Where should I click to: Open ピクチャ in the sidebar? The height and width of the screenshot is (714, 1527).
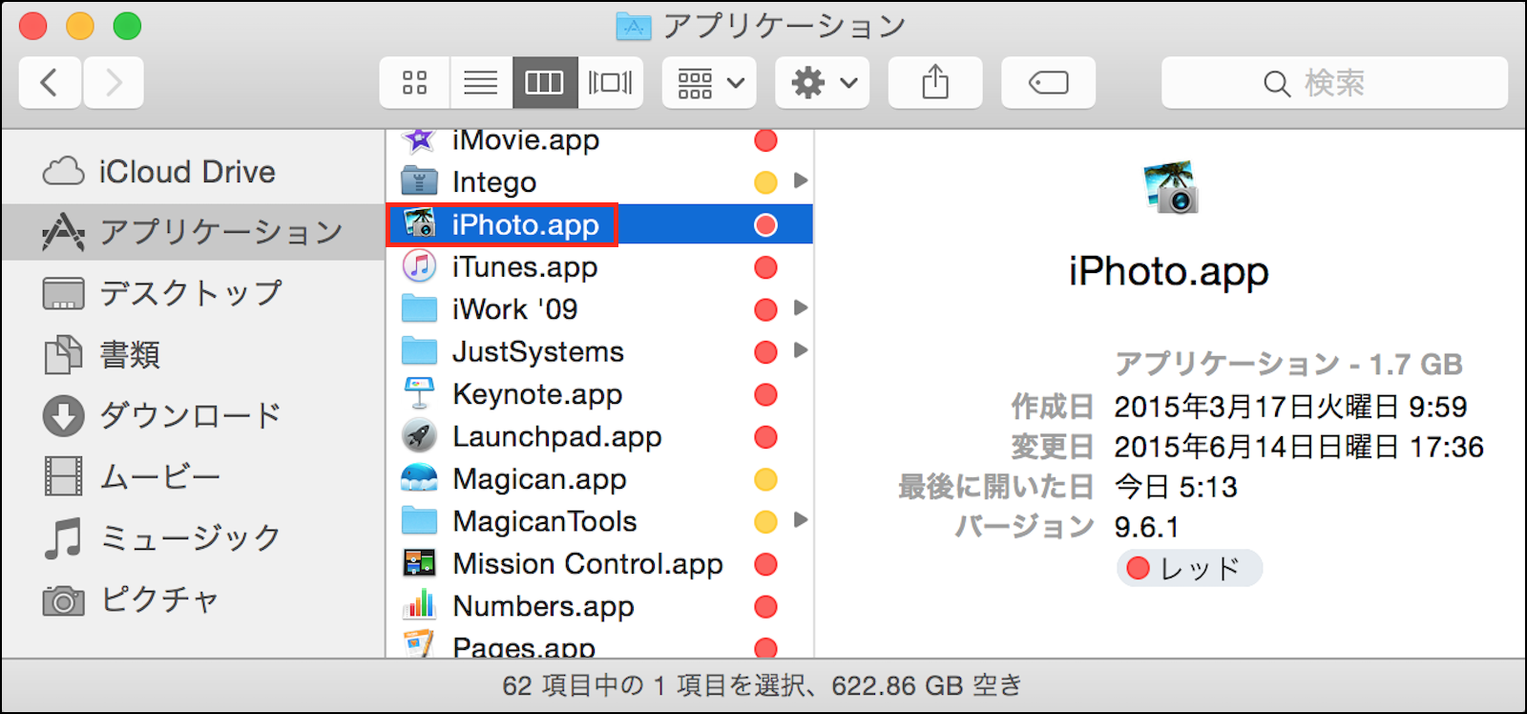(193, 599)
